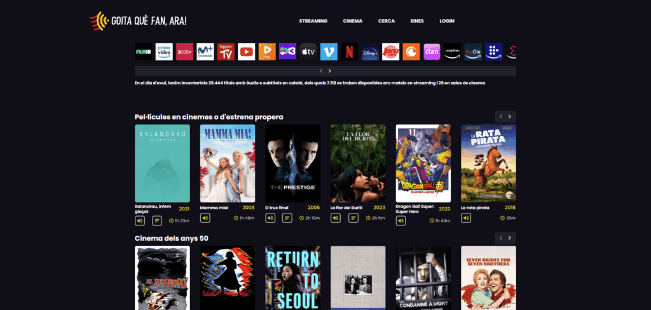The image size is (651, 310).
Task: Click the 'Cinema dels anys 50' heading
Action: [x=172, y=238]
